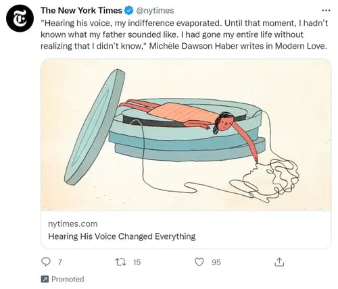The width and height of the screenshot is (338, 289).
Task: Click the New York Times profile avatar
Action: [x=20, y=18]
